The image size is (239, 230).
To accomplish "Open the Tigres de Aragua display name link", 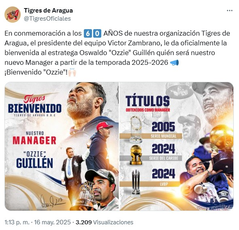I will click(49, 11).
